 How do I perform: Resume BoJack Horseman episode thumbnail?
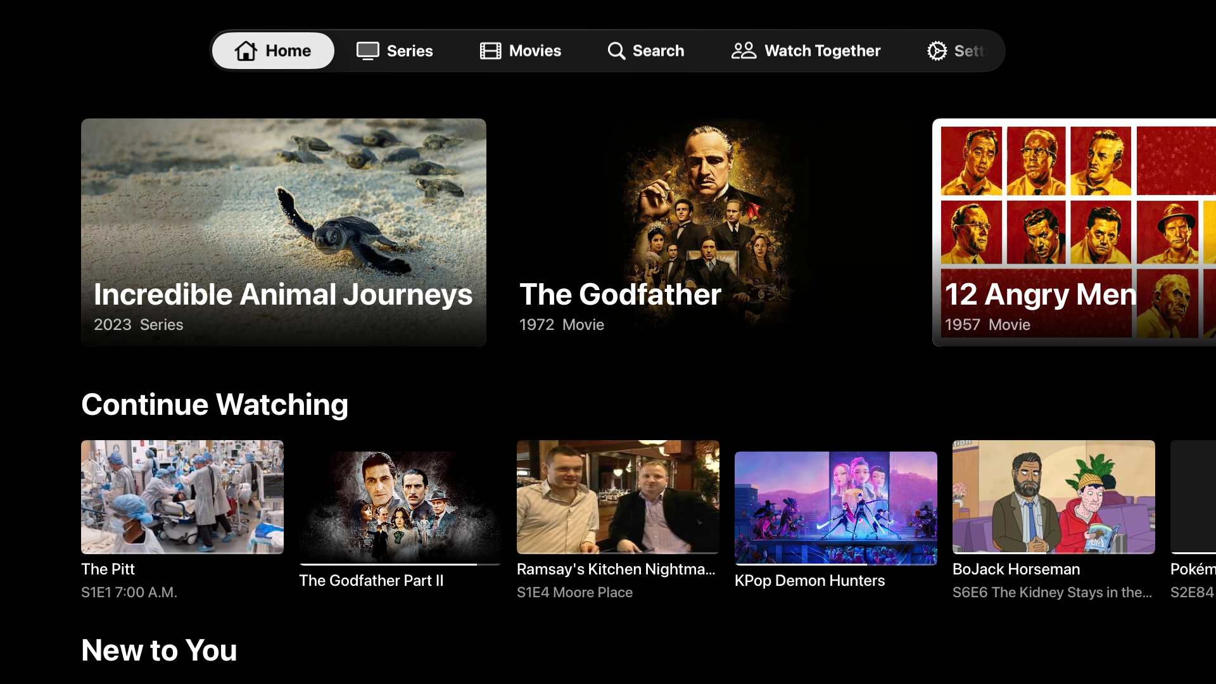click(x=1054, y=497)
